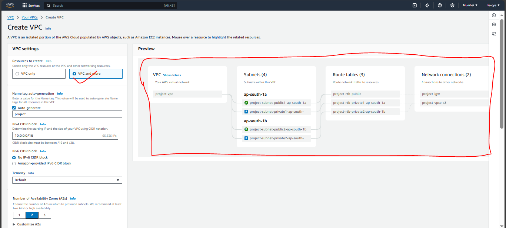This screenshot has height=228, width=506.
Task: Open the devops account dropdown
Action: (x=493, y=6)
